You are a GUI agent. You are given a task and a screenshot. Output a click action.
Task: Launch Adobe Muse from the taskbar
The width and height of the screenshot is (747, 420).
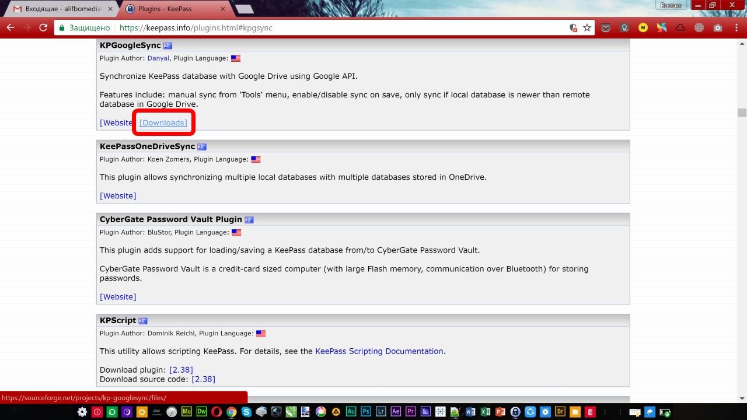click(x=187, y=412)
